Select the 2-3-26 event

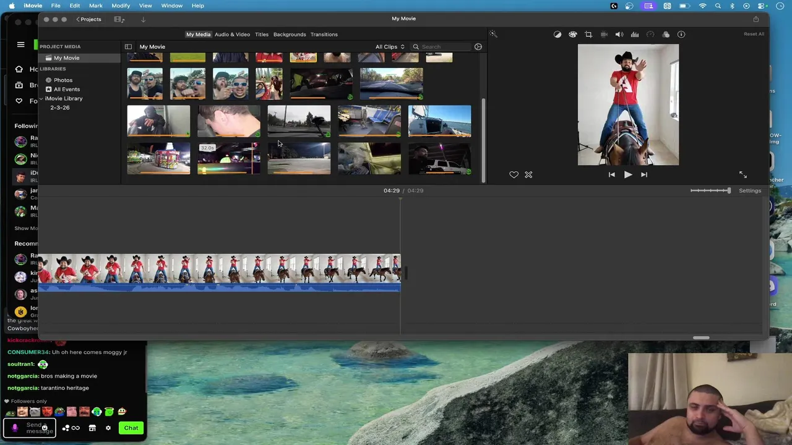coord(59,108)
